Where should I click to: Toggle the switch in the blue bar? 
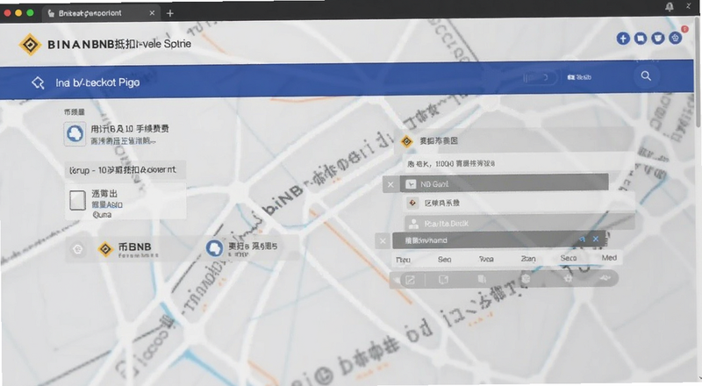(x=540, y=77)
